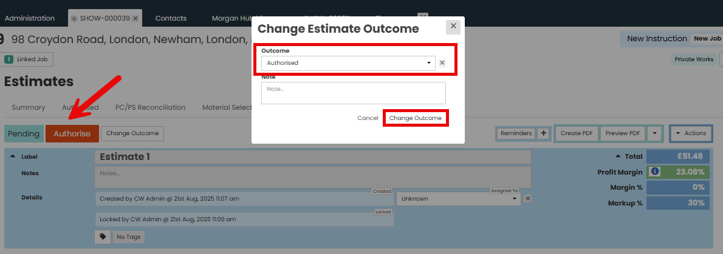723x254 pixels.
Task: Click the Private Works tag
Action: [694, 59]
